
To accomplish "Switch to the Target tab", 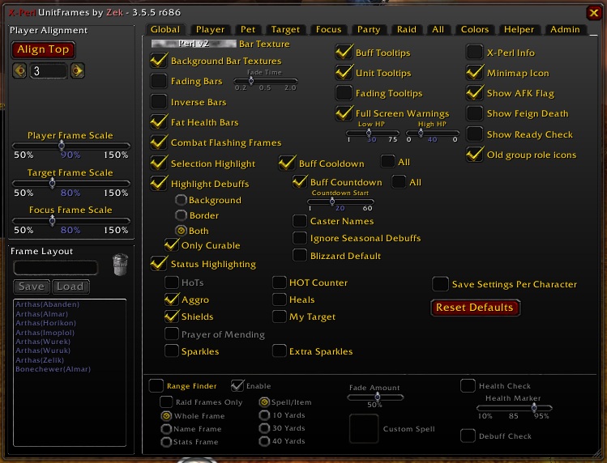I will point(285,30).
